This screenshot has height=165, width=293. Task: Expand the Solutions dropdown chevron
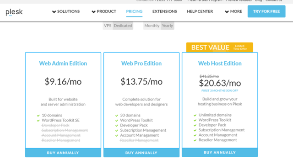pos(54,12)
